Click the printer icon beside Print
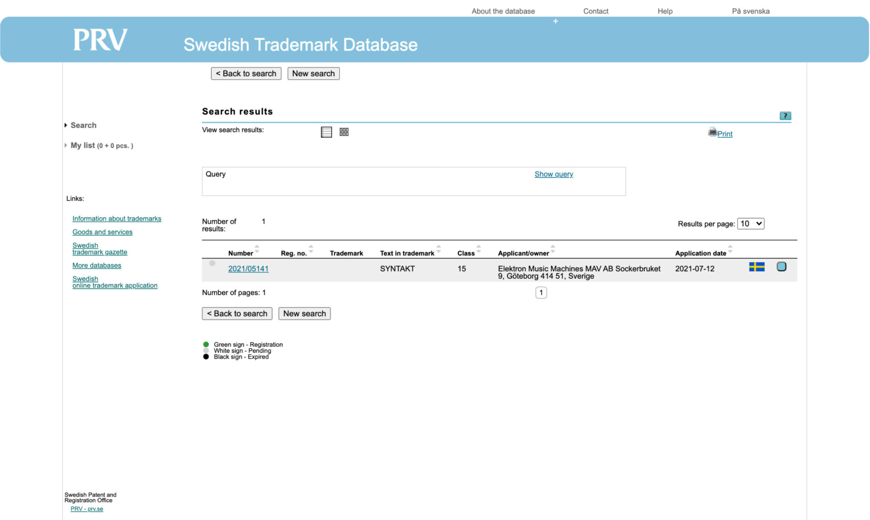 pyautogui.click(x=712, y=132)
